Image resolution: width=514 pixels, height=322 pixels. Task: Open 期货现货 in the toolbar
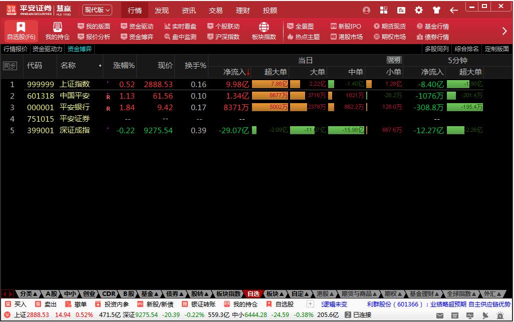pyautogui.click(x=390, y=26)
